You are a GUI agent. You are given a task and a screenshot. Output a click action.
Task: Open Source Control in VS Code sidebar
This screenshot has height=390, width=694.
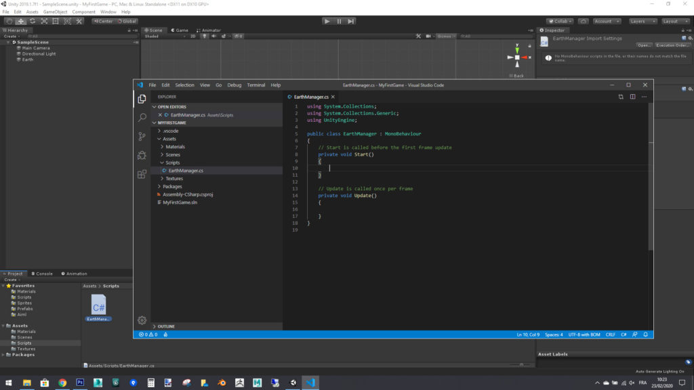142,136
